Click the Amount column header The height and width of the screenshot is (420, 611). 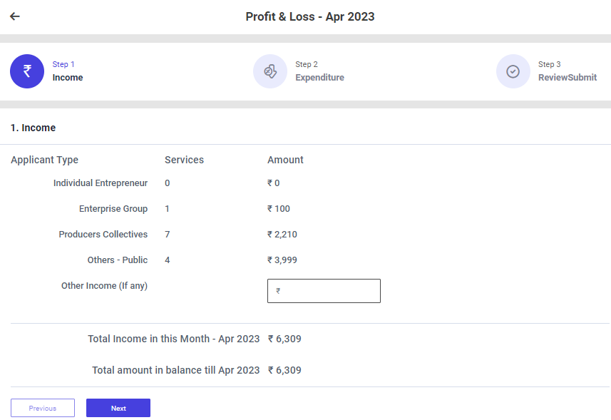(x=285, y=160)
